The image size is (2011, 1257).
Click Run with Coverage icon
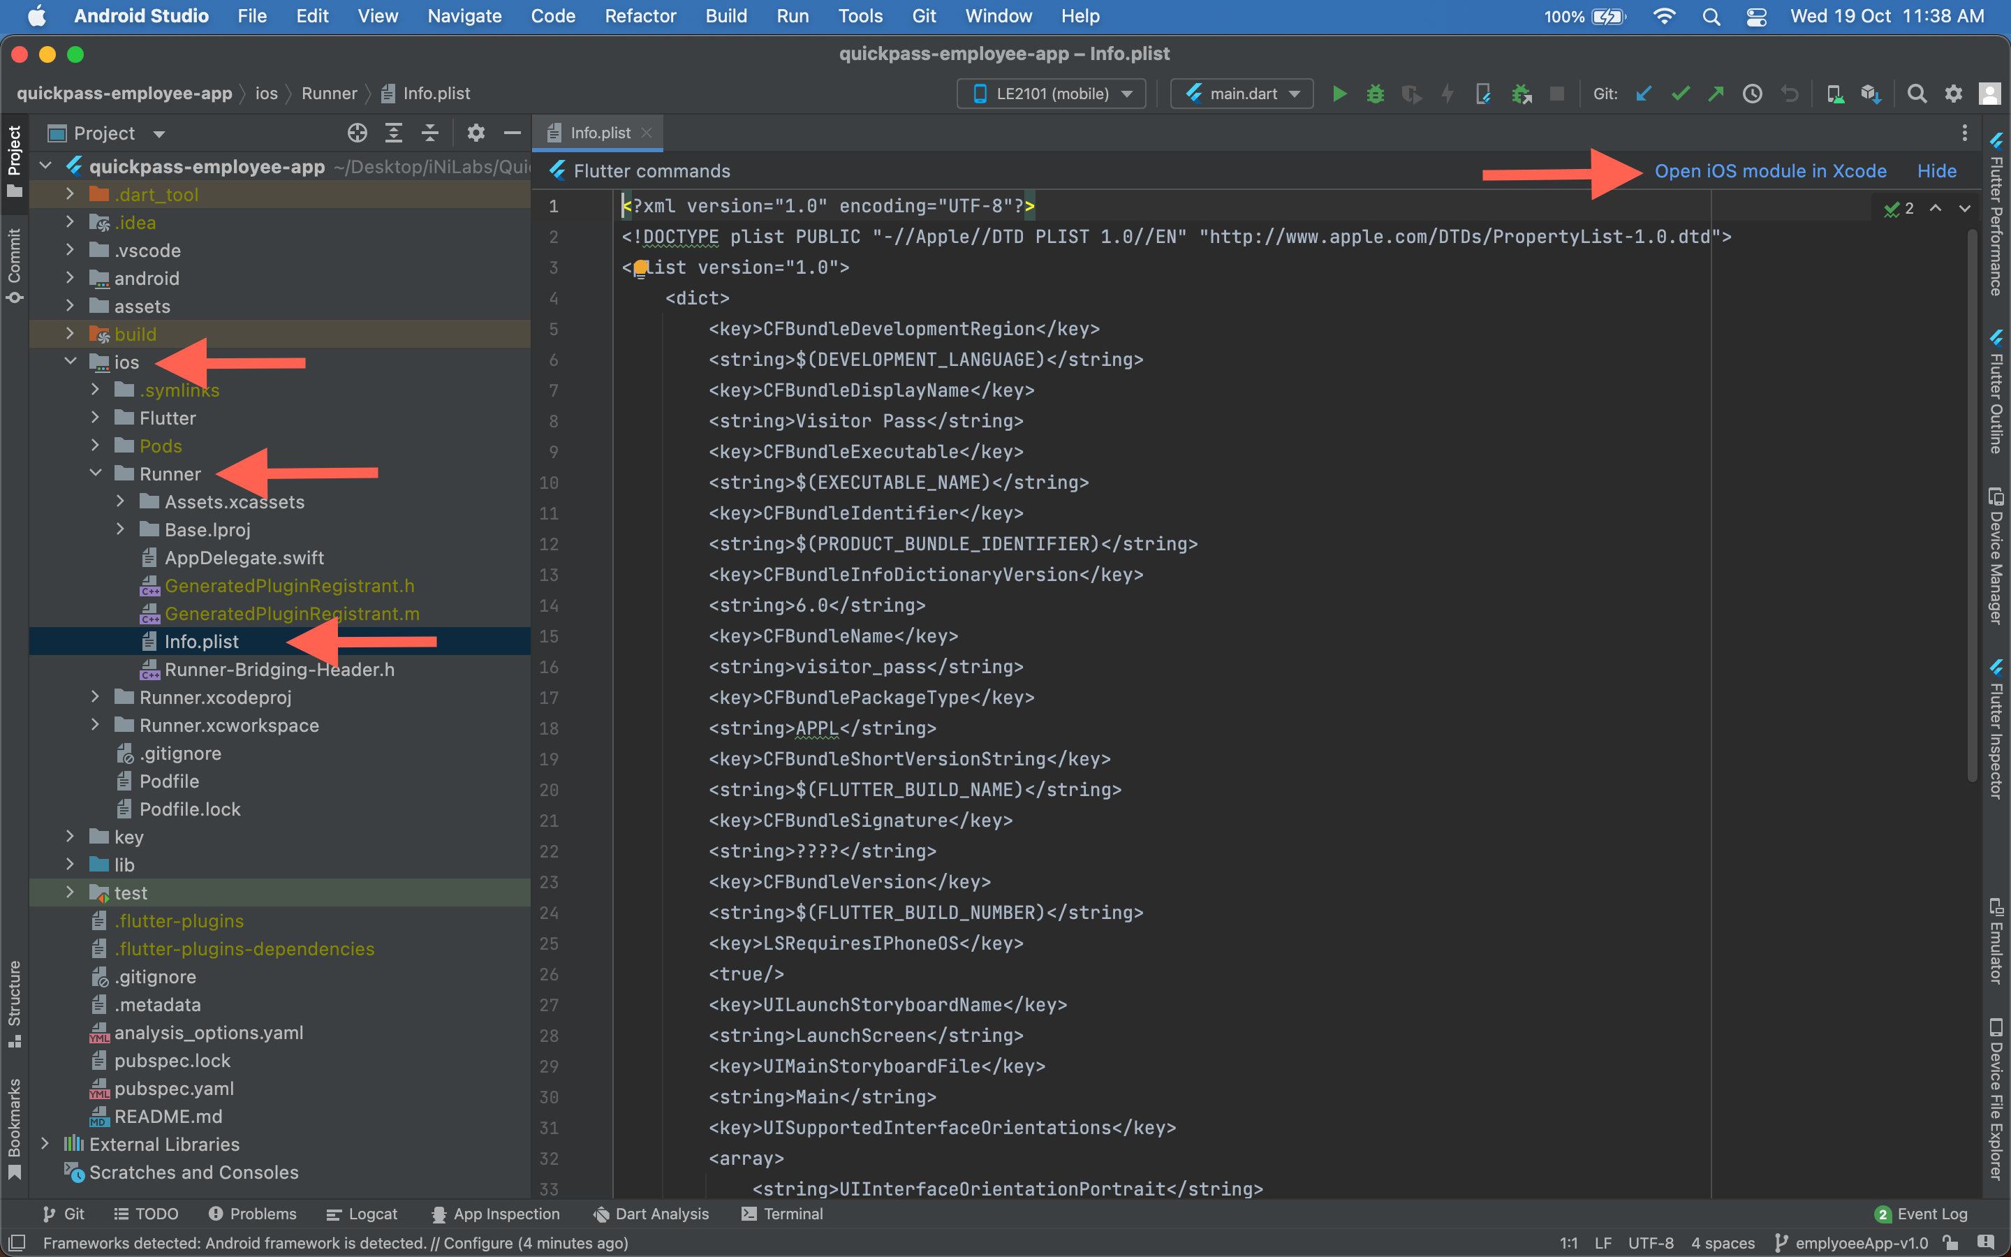(1411, 94)
